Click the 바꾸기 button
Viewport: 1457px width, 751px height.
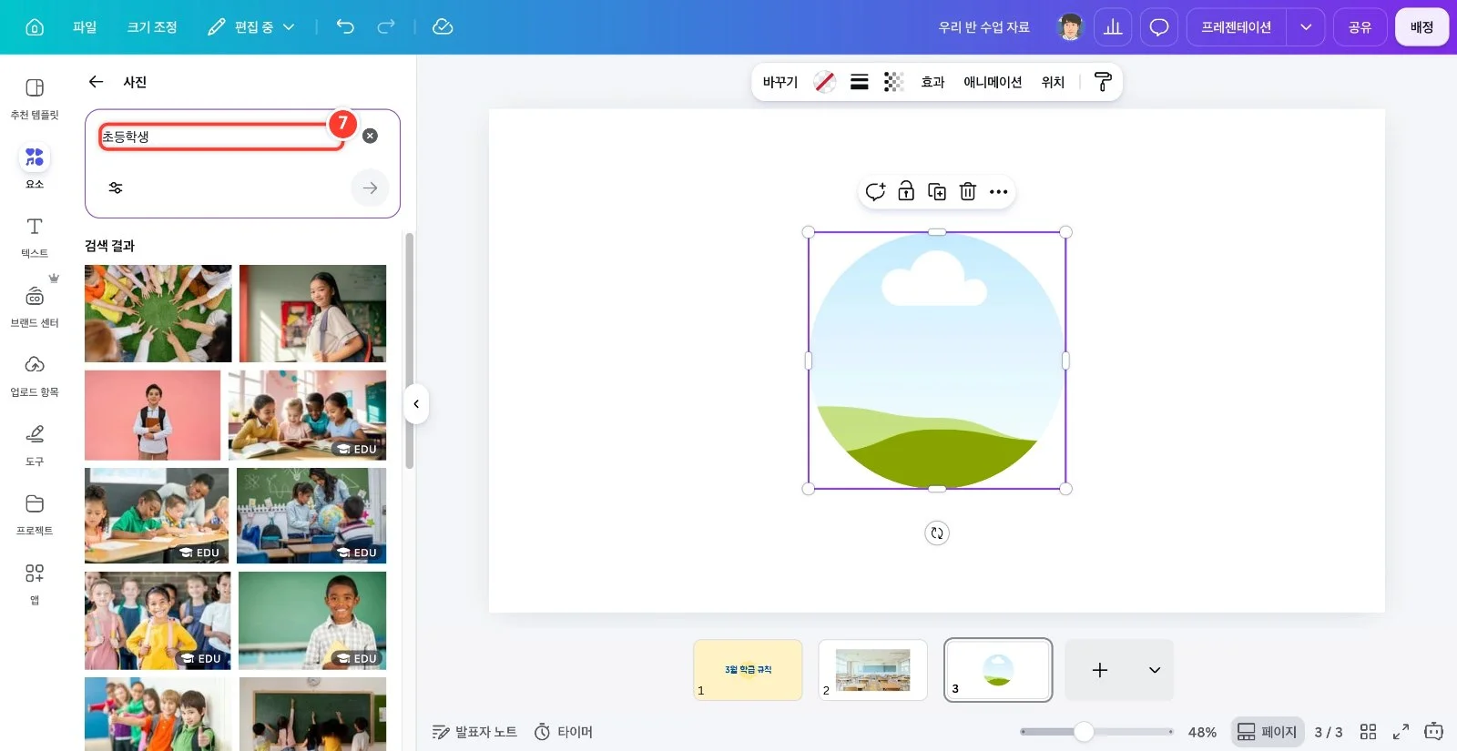[780, 82]
